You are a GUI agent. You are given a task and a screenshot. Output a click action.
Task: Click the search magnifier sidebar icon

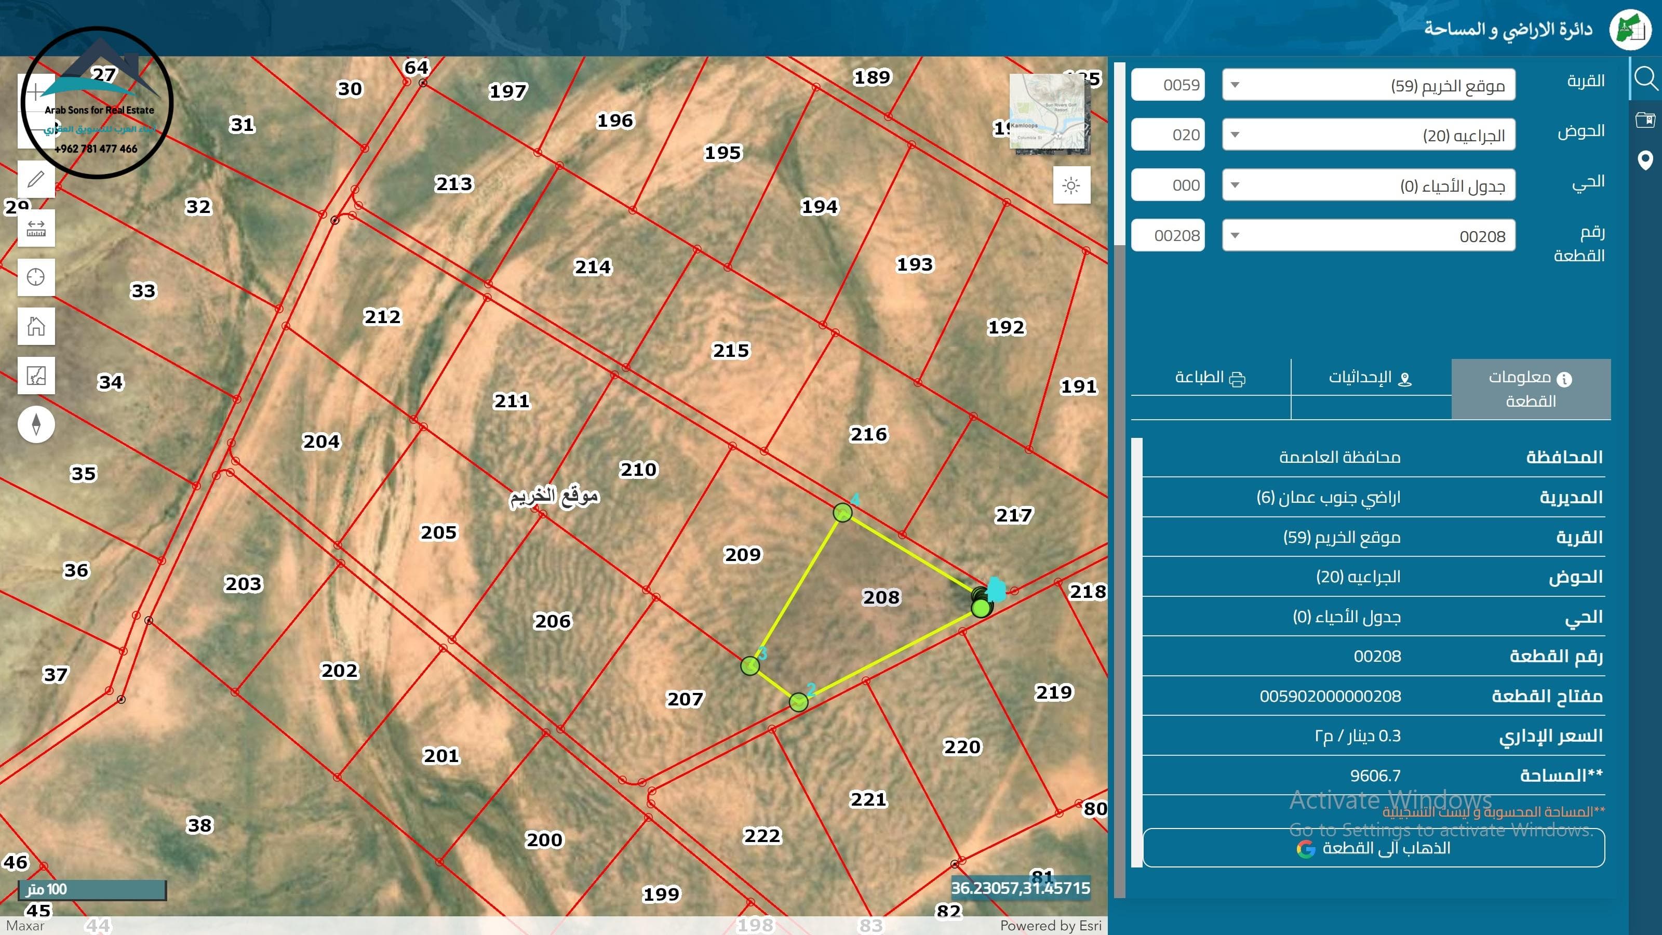tap(1645, 79)
